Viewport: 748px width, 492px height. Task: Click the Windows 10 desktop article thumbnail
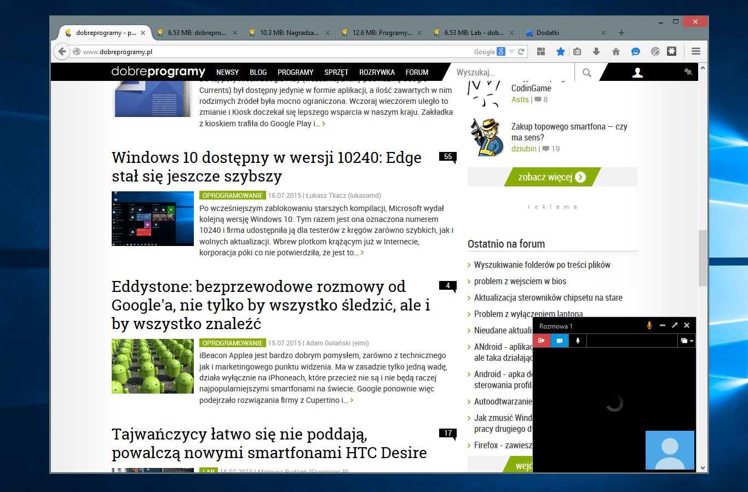(x=153, y=219)
